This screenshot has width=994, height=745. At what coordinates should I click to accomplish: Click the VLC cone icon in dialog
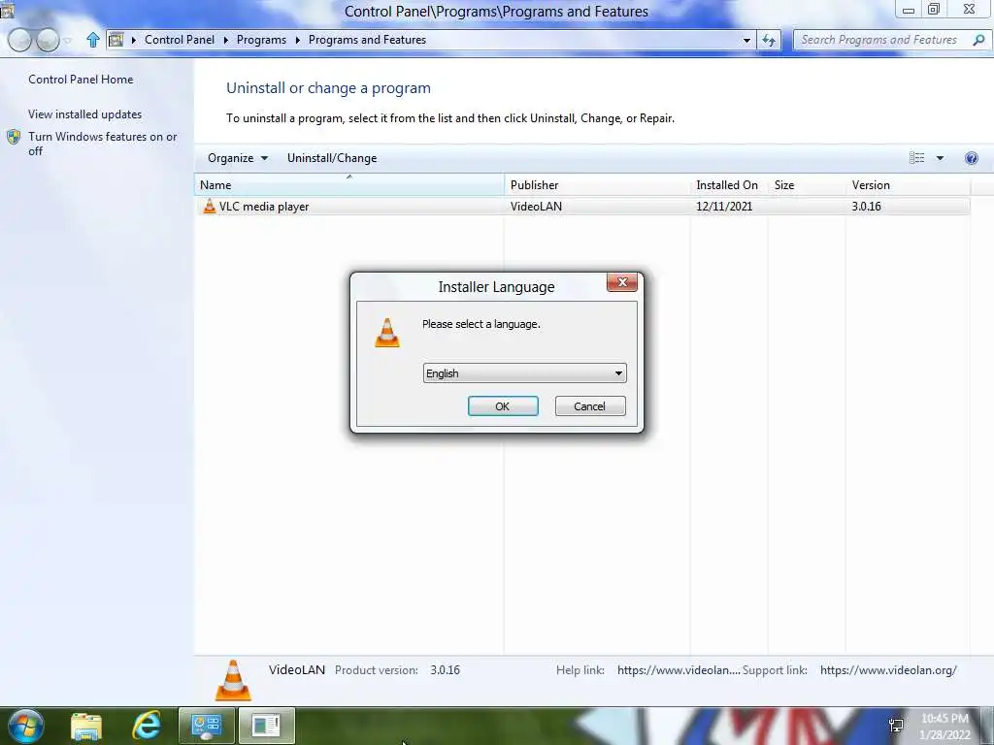[x=386, y=333]
